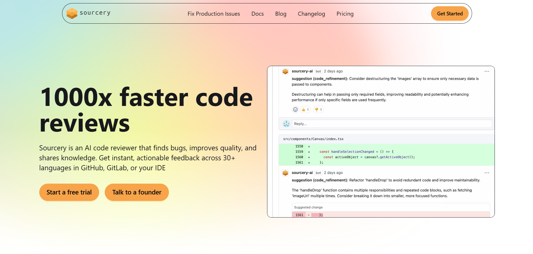Click the thumbs up reaction
The width and height of the screenshot is (533, 254).
[305, 110]
